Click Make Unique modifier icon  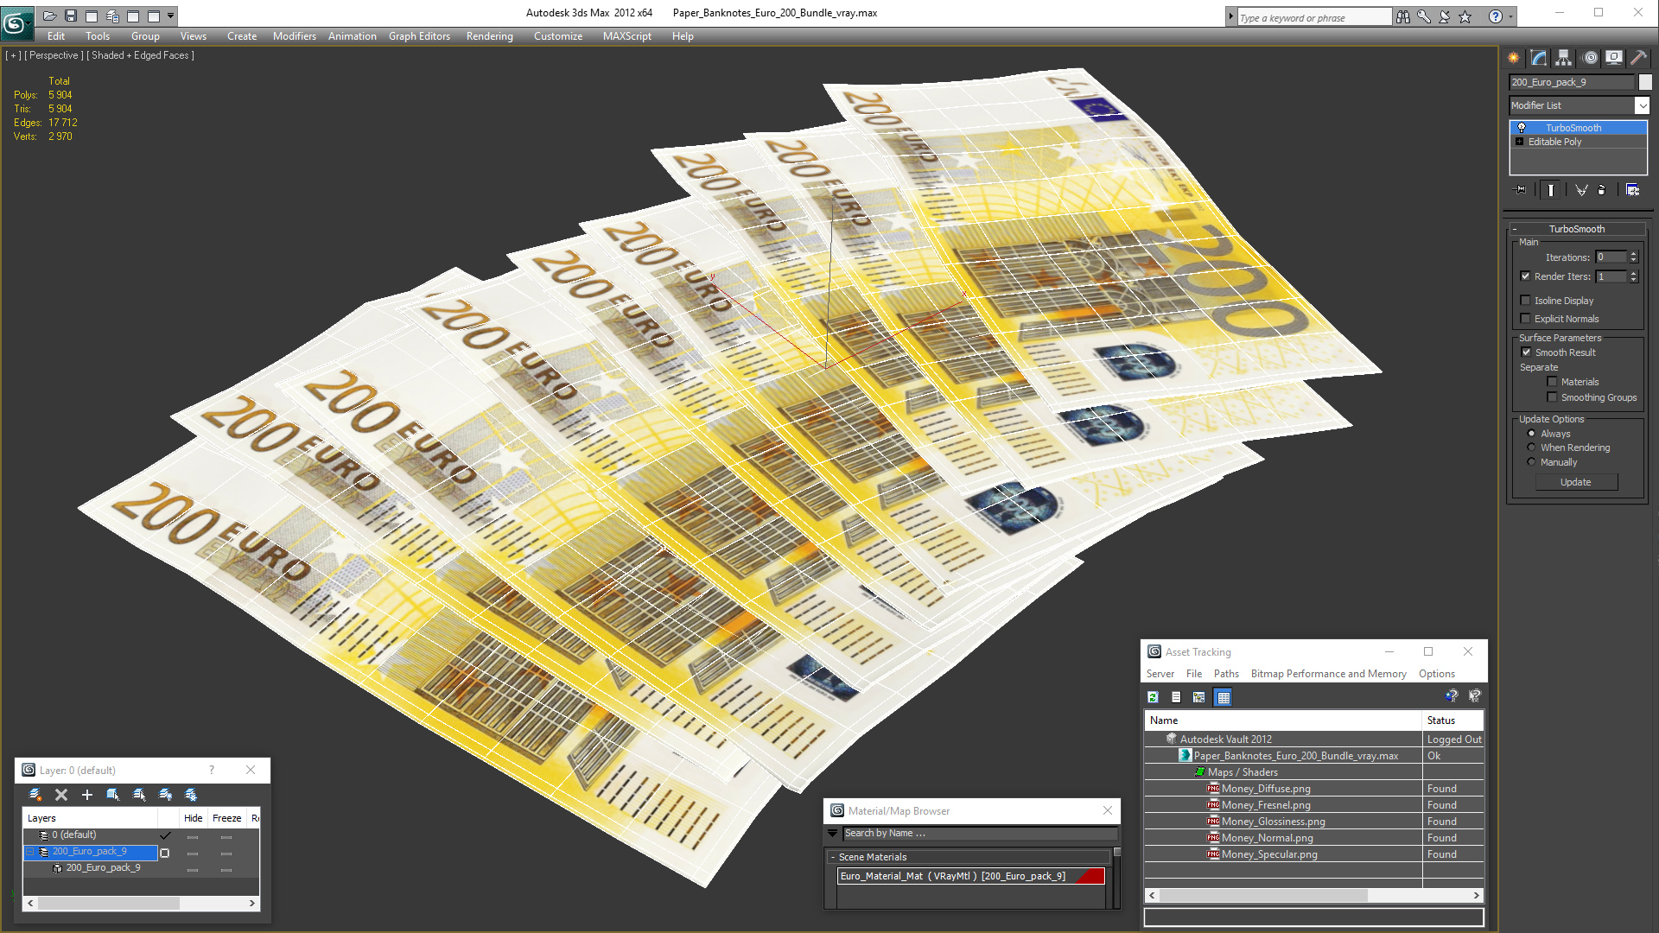[1581, 190]
